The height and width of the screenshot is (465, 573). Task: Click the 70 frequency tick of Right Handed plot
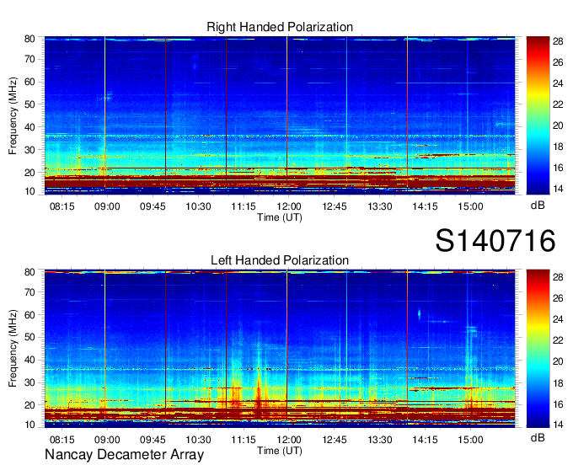(29, 59)
